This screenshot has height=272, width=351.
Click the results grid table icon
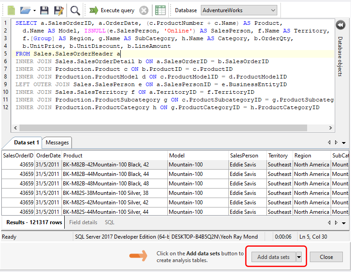tap(160, 10)
